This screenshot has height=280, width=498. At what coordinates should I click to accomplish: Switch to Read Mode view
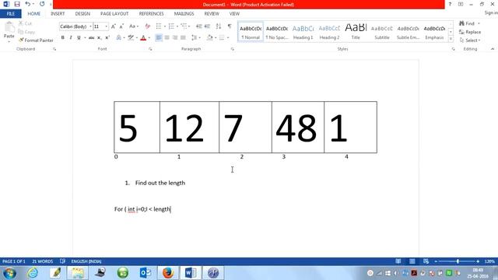pos(398,261)
